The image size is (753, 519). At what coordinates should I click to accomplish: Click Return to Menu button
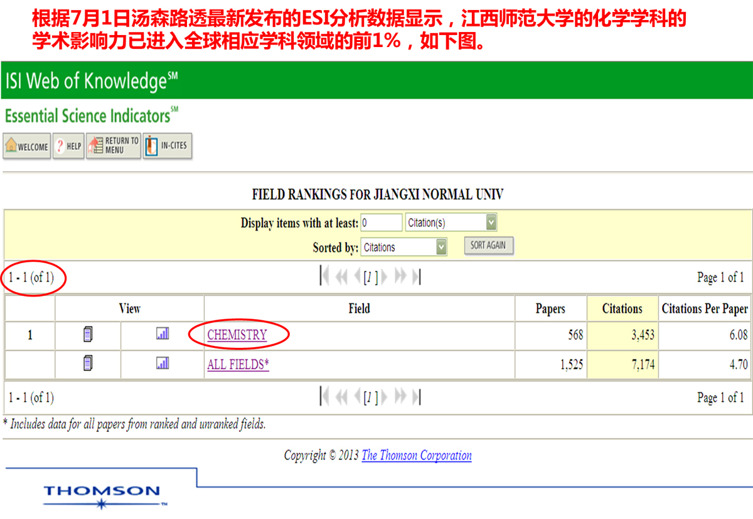[114, 146]
